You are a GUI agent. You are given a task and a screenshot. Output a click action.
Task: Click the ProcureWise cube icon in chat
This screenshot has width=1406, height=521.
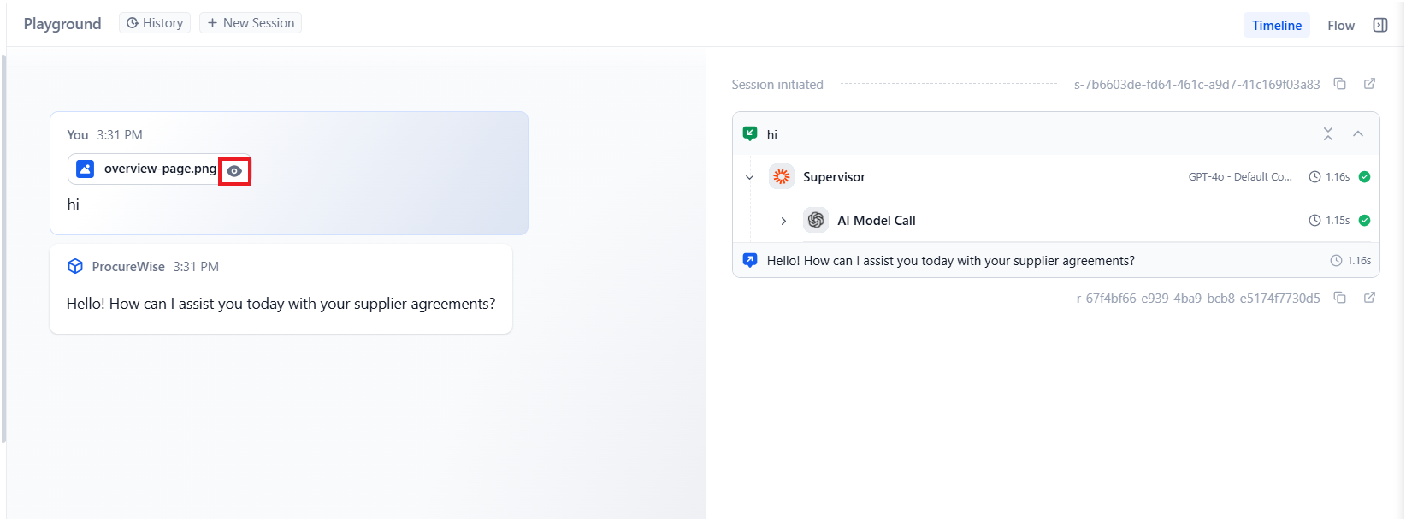[75, 266]
